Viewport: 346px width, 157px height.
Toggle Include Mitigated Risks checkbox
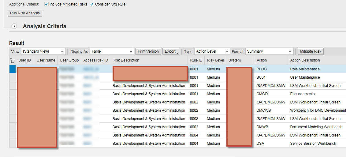click(x=46, y=4)
